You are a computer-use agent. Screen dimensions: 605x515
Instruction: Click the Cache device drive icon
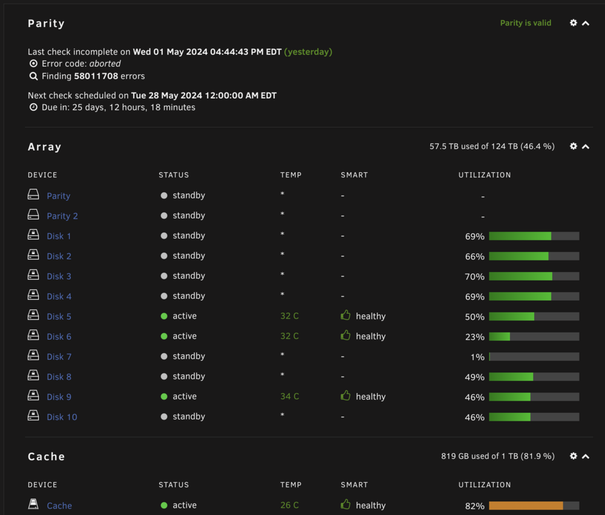pos(33,504)
